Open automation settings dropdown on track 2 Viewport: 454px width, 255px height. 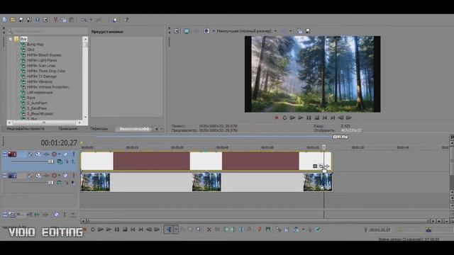point(60,176)
